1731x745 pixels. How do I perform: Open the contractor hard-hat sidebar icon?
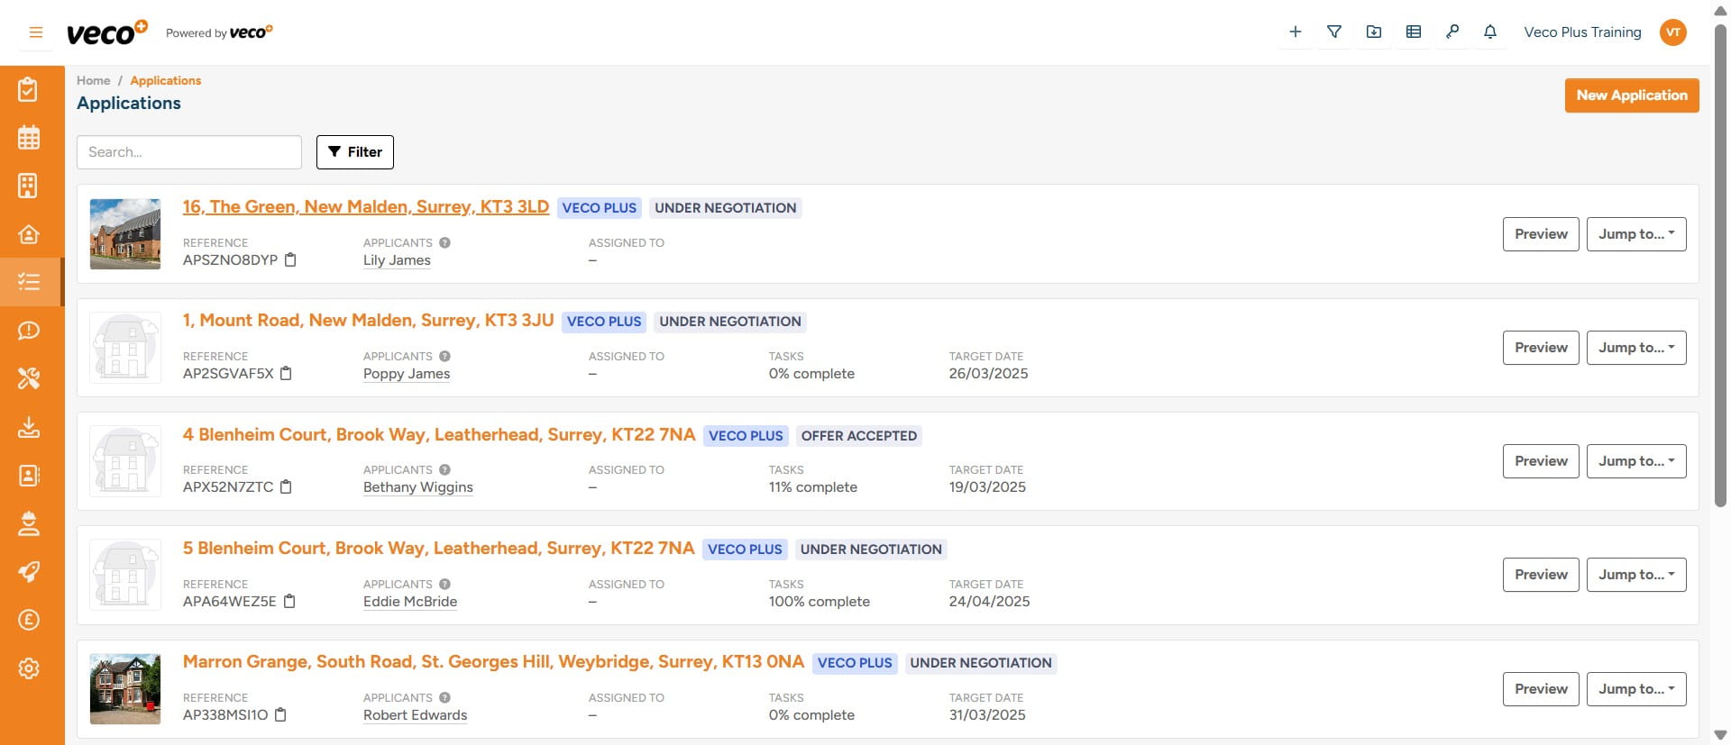[29, 523]
